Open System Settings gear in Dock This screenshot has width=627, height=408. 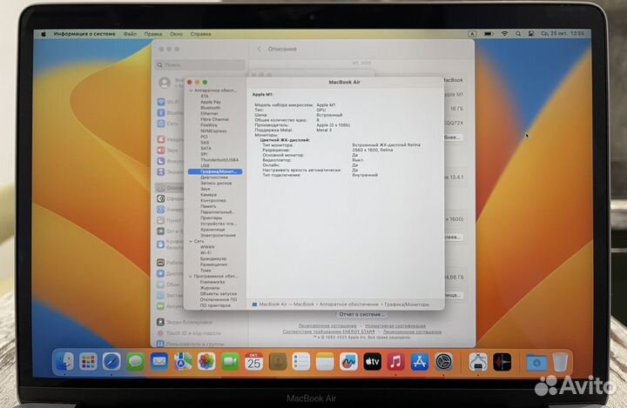(x=443, y=362)
